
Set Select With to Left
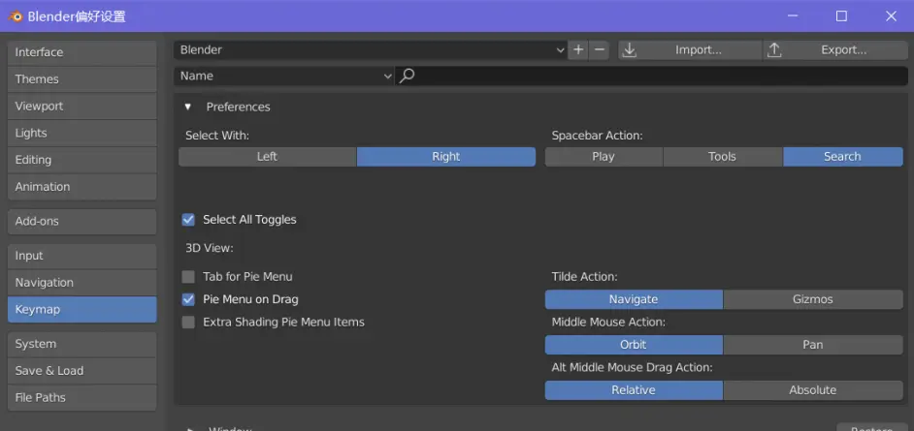point(267,157)
